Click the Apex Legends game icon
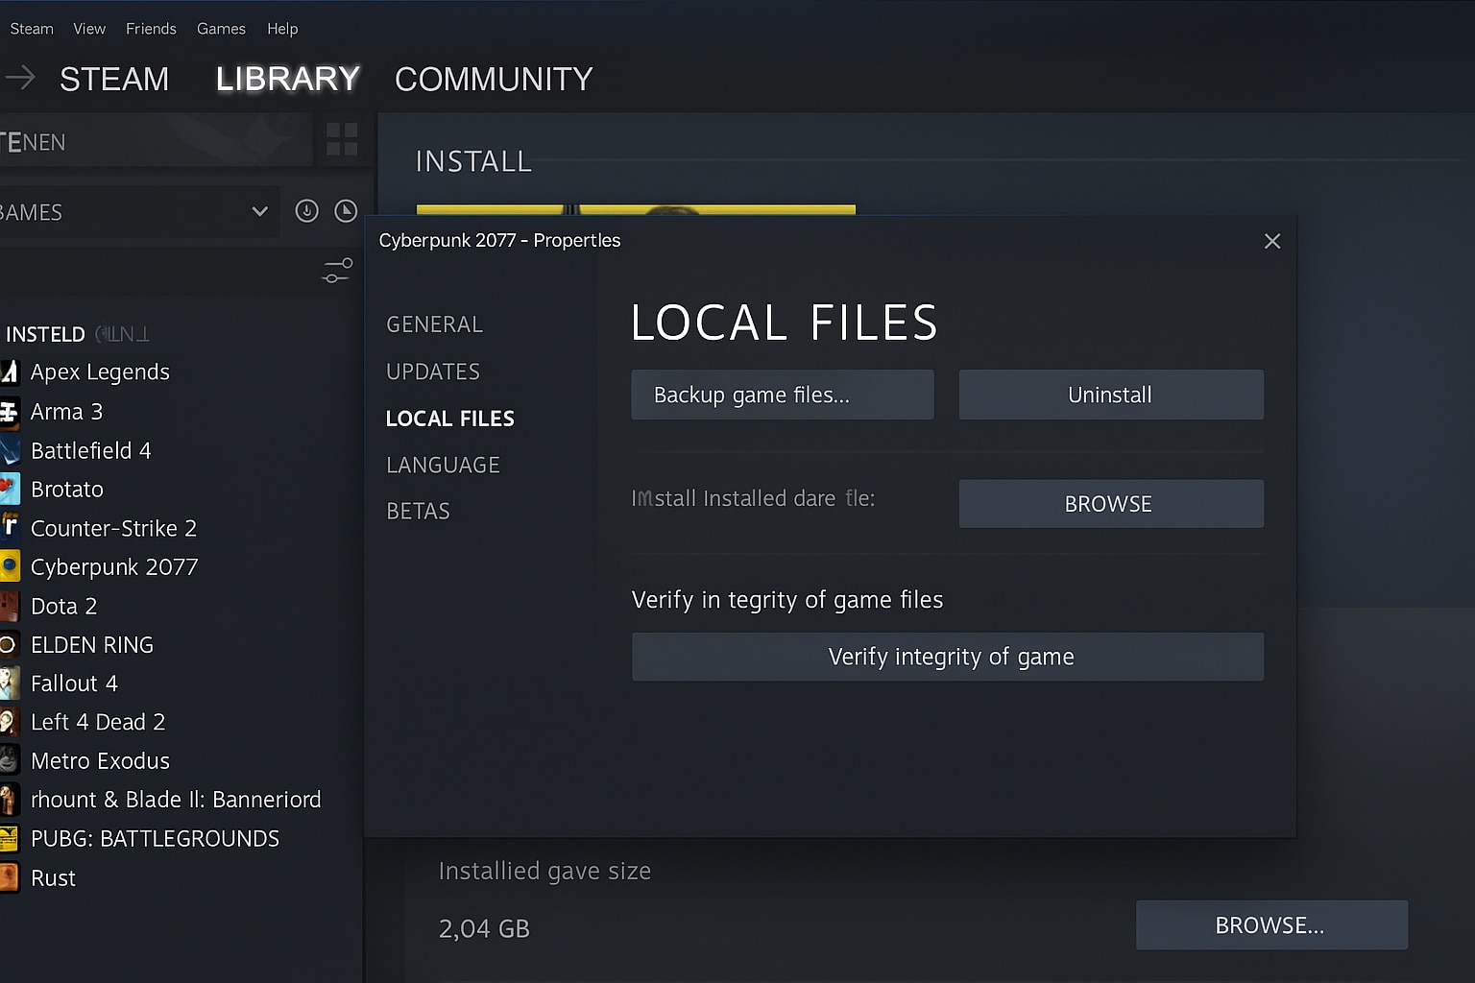 10,372
